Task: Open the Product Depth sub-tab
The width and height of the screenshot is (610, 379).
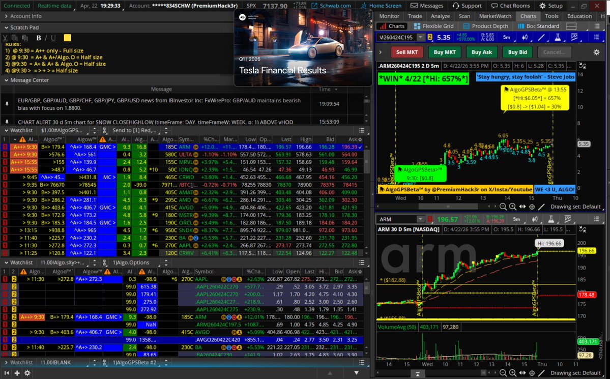Action: point(486,26)
